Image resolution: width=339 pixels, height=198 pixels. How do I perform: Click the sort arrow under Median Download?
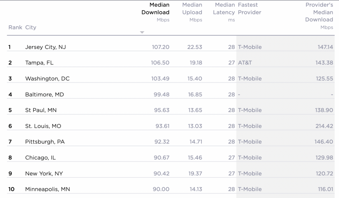142,32
